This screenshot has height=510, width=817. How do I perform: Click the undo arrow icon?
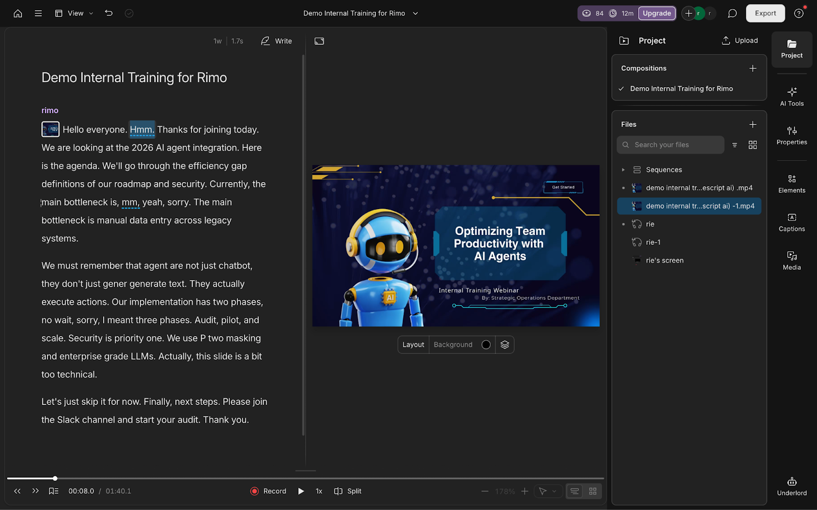pos(109,13)
